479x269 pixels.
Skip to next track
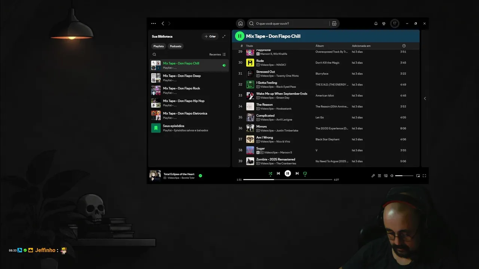tap(297, 173)
